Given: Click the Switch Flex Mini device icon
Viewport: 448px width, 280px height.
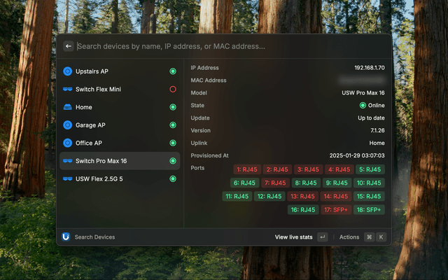Looking at the screenshot, I should click(x=68, y=90).
